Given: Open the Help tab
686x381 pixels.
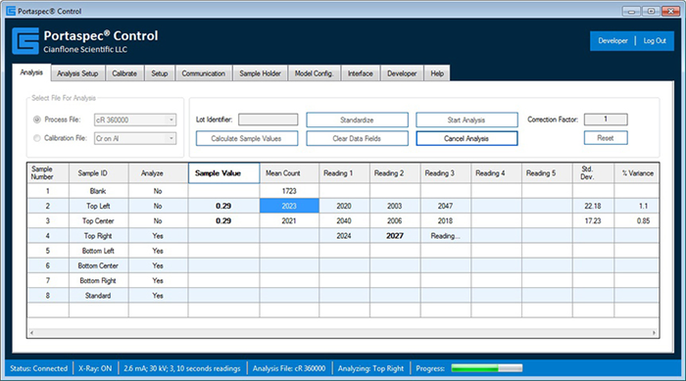Looking at the screenshot, I should [x=437, y=73].
